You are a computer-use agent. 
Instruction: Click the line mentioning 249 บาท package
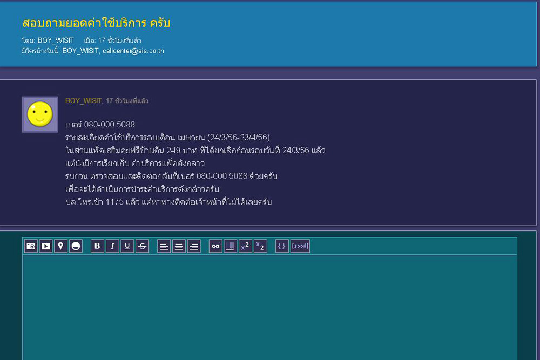[x=195, y=150]
